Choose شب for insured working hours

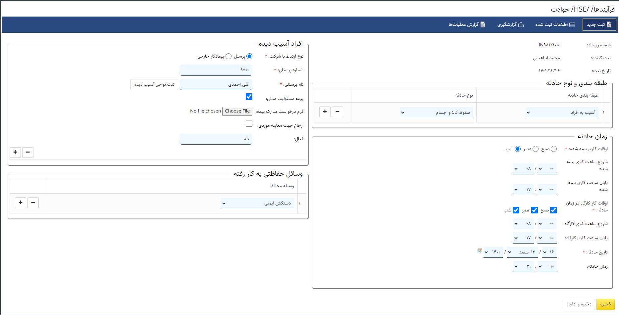coord(518,149)
